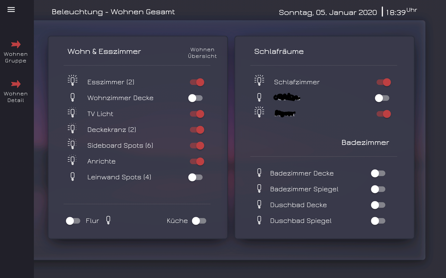Click the 18:39 clock display
Viewport: 446px width, 278px height.
401,11
